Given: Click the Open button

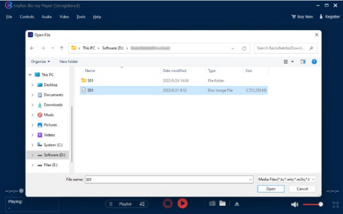Looking at the screenshot, I should click(x=271, y=189).
